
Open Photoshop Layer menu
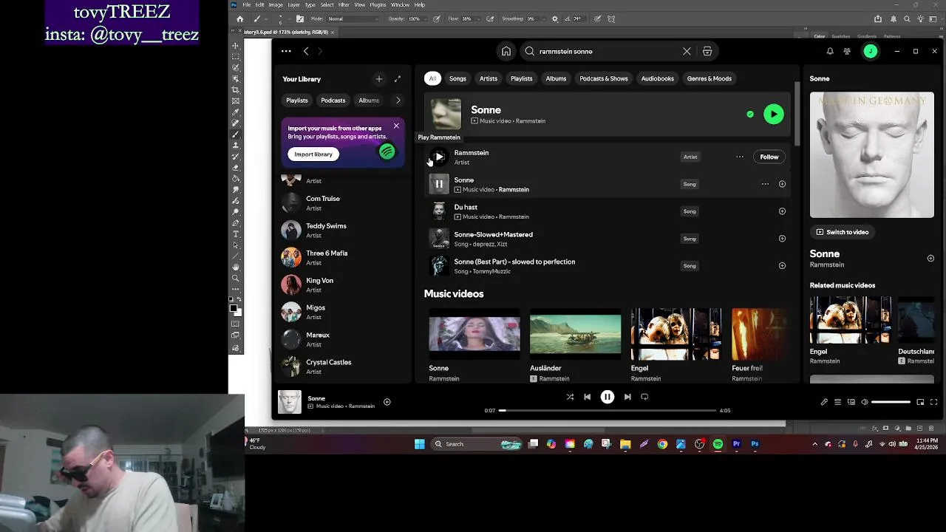coord(294,4)
